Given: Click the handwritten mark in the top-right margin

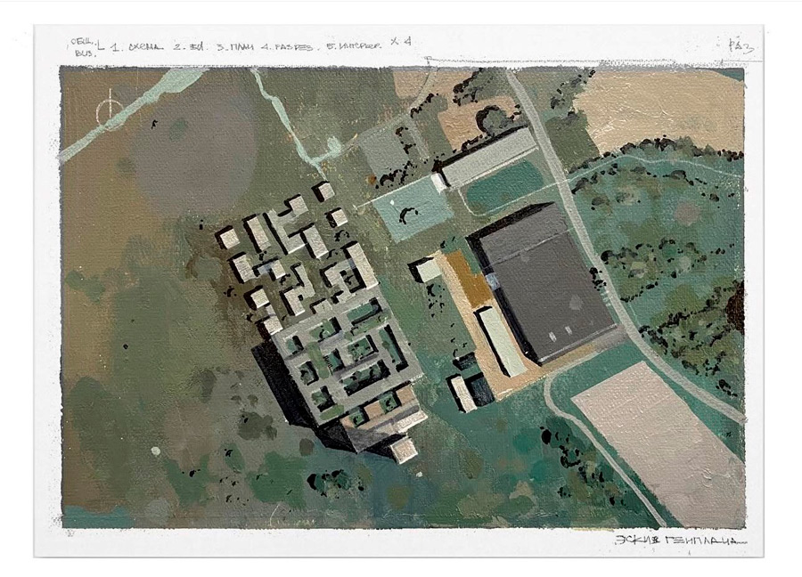Looking at the screenshot, I should tap(739, 44).
